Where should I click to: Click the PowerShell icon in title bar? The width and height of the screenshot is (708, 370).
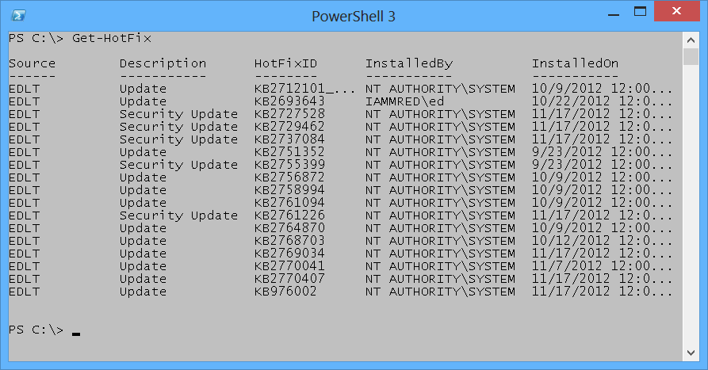point(17,16)
